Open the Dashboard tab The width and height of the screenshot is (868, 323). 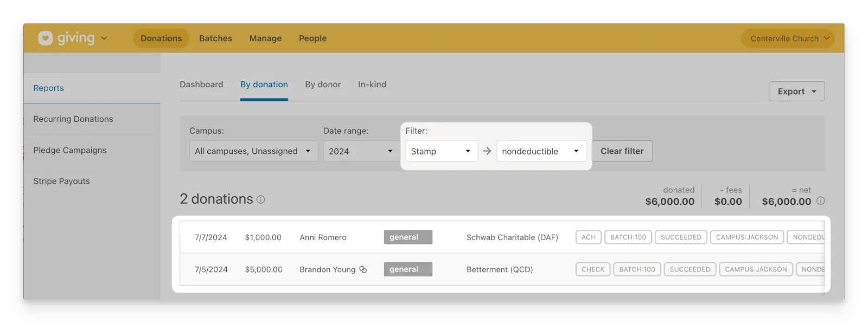[x=201, y=85]
